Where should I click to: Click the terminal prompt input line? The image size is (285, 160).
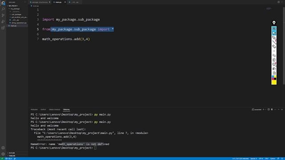[x=63, y=148]
